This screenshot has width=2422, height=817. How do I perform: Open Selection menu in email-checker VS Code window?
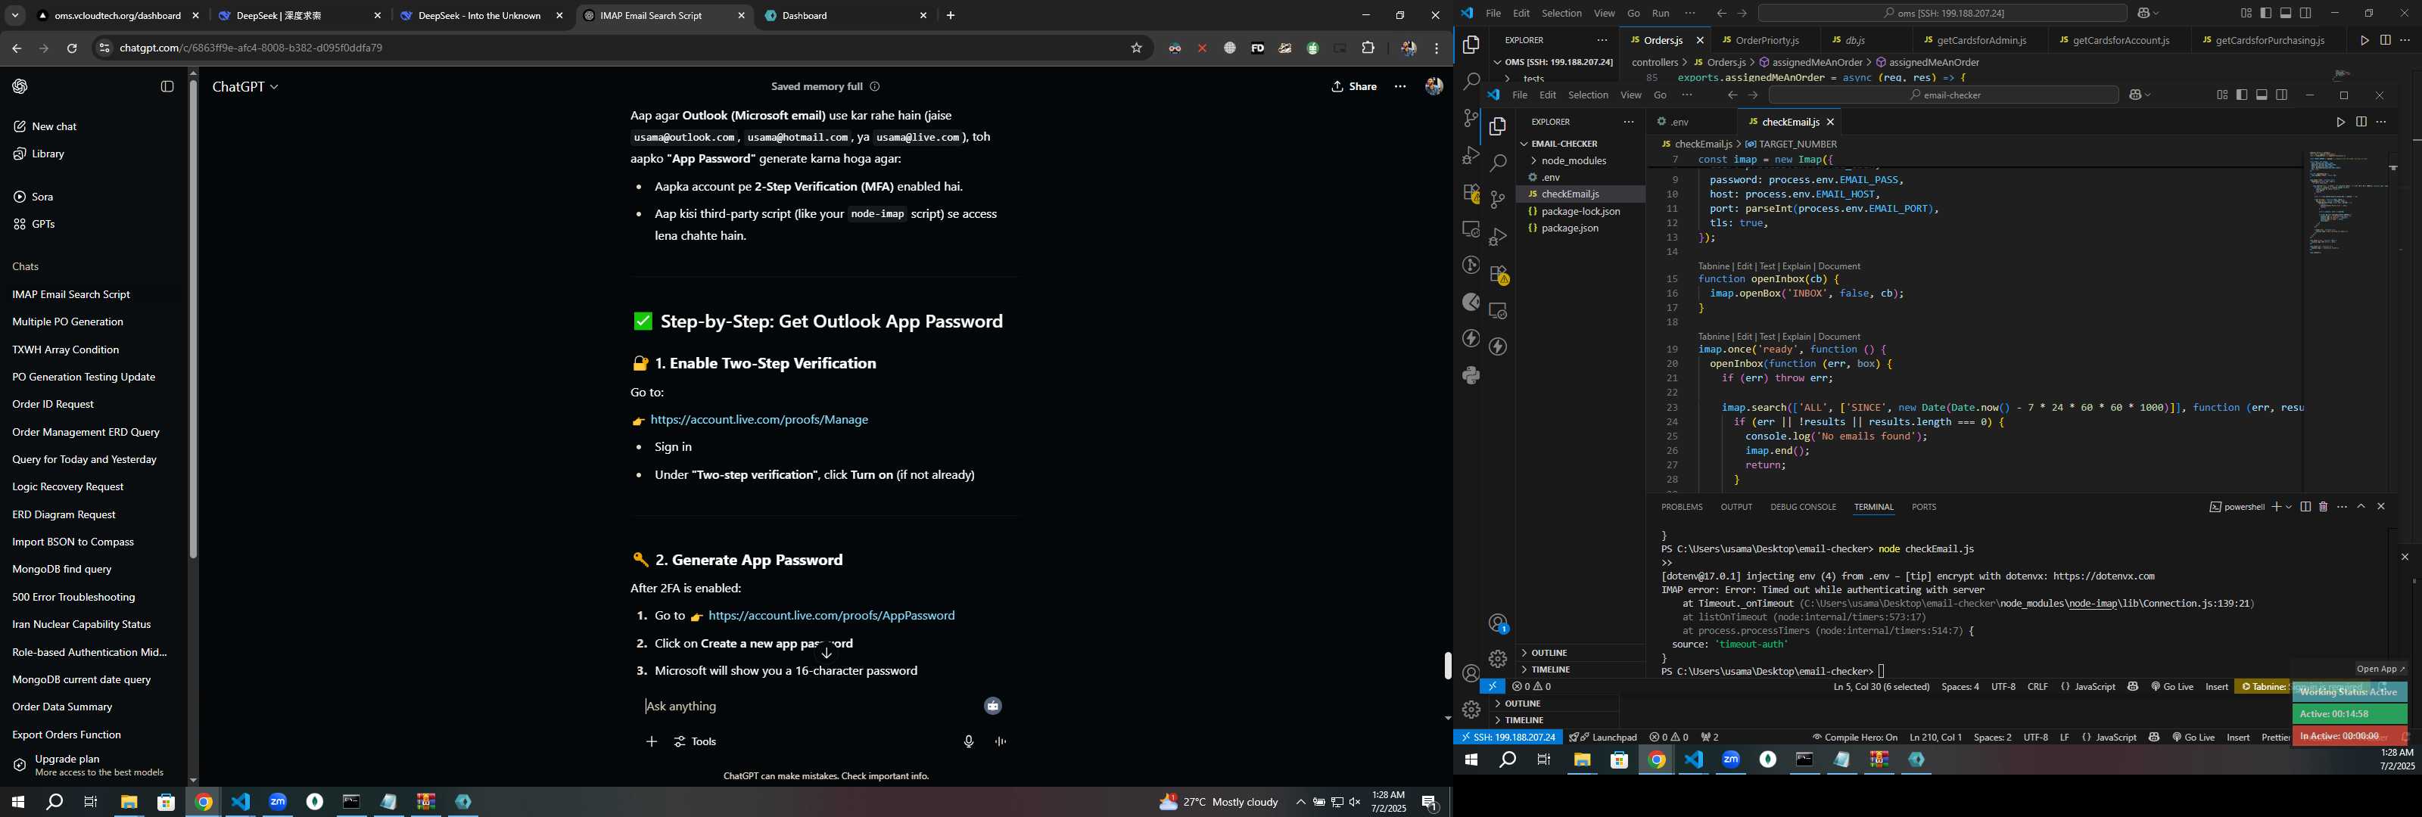coord(1587,95)
